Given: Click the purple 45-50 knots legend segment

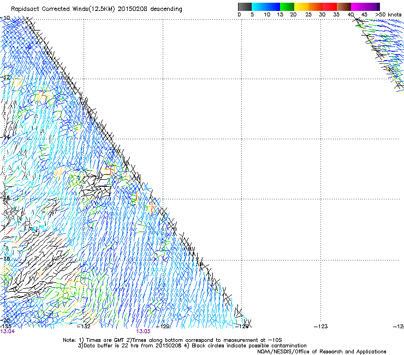Looking at the screenshot, I should [x=372, y=7].
